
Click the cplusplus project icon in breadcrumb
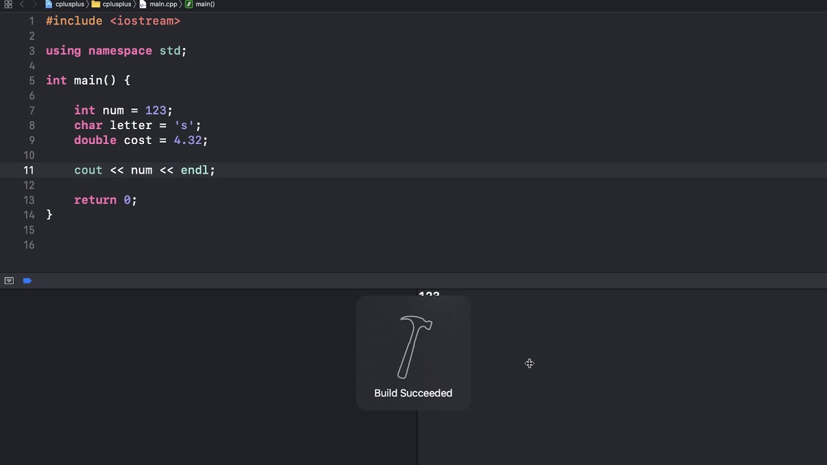pos(49,5)
